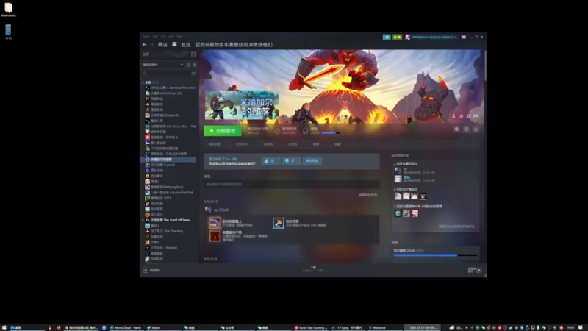Click the multiplayer controller icon on banner
Image resolution: width=588 pixels, height=331 pixels.
point(476,116)
